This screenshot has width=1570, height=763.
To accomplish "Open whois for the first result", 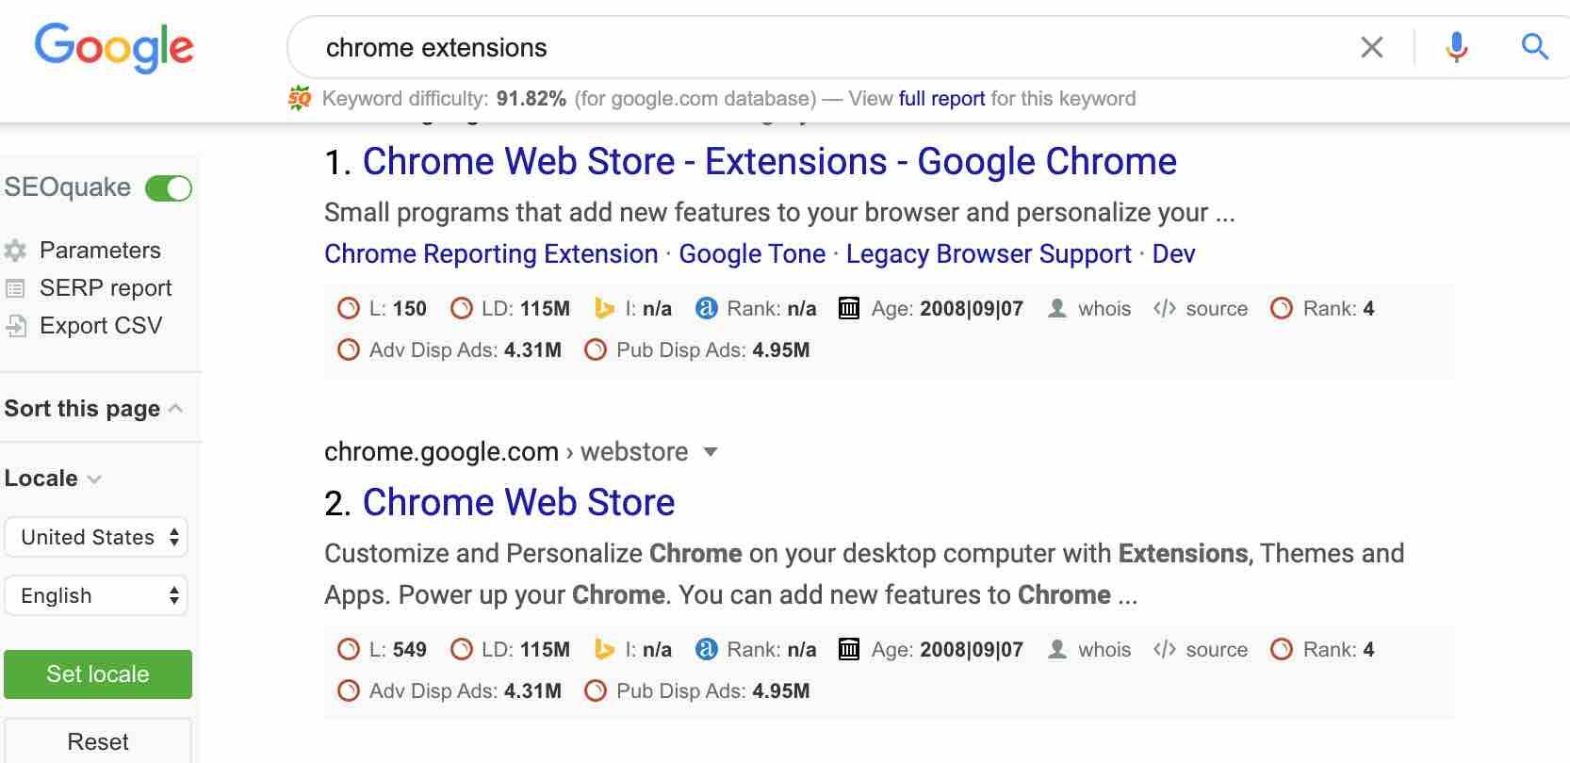I will point(1090,309).
